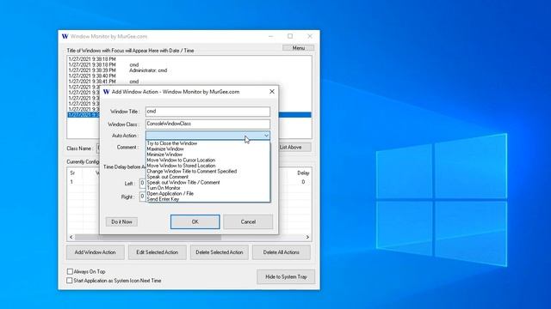Click 'Delete All Actions' button
This screenshot has height=309, width=551.
(x=282, y=252)
